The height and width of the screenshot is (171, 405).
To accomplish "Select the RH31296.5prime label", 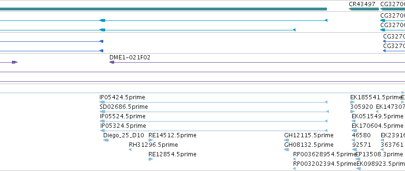I will click(153, 145).
